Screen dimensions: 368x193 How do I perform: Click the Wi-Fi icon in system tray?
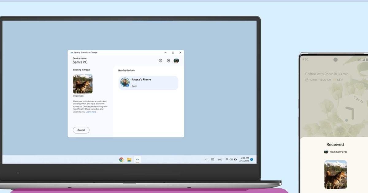pos(227,160)
